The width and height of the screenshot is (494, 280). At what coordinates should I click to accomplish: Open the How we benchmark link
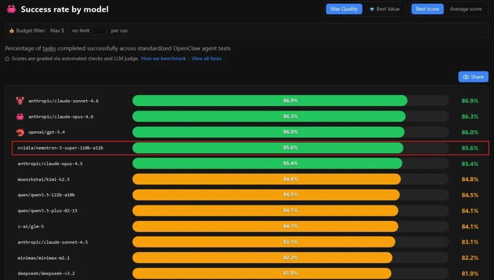tap(163, 59)
